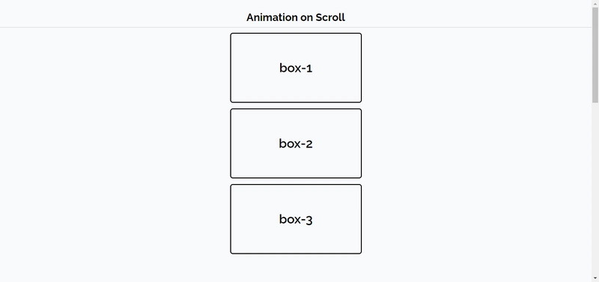Click the vertical scrollbar thumb
Viewport: 599px width, 282px height.
coord(595,55)
